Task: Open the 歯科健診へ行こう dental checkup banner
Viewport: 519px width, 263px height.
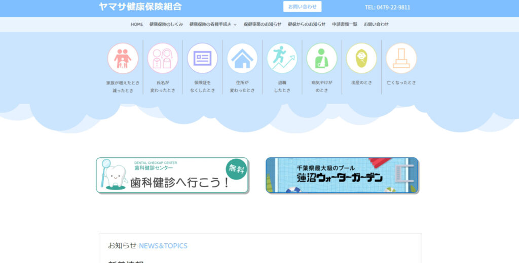Action: (x=172, y=175)
